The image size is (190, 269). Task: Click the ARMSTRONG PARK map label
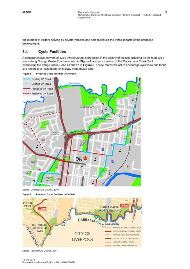tap(49, 113)
